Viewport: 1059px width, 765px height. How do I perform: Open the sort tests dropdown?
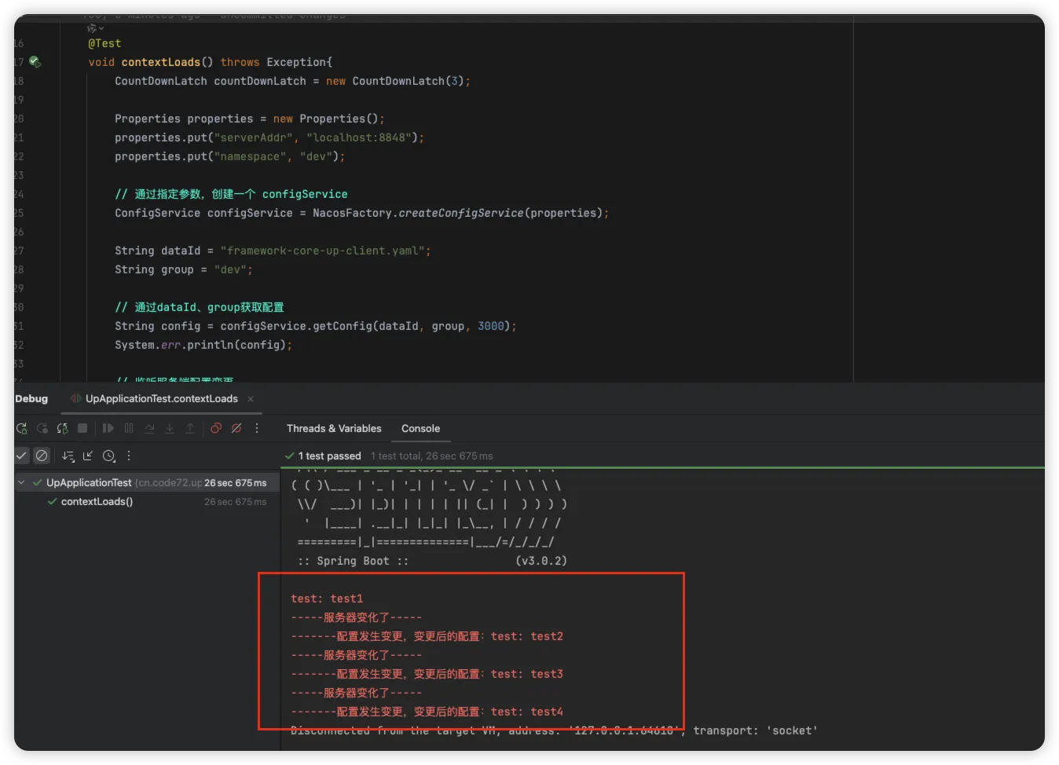pos(68,456)
